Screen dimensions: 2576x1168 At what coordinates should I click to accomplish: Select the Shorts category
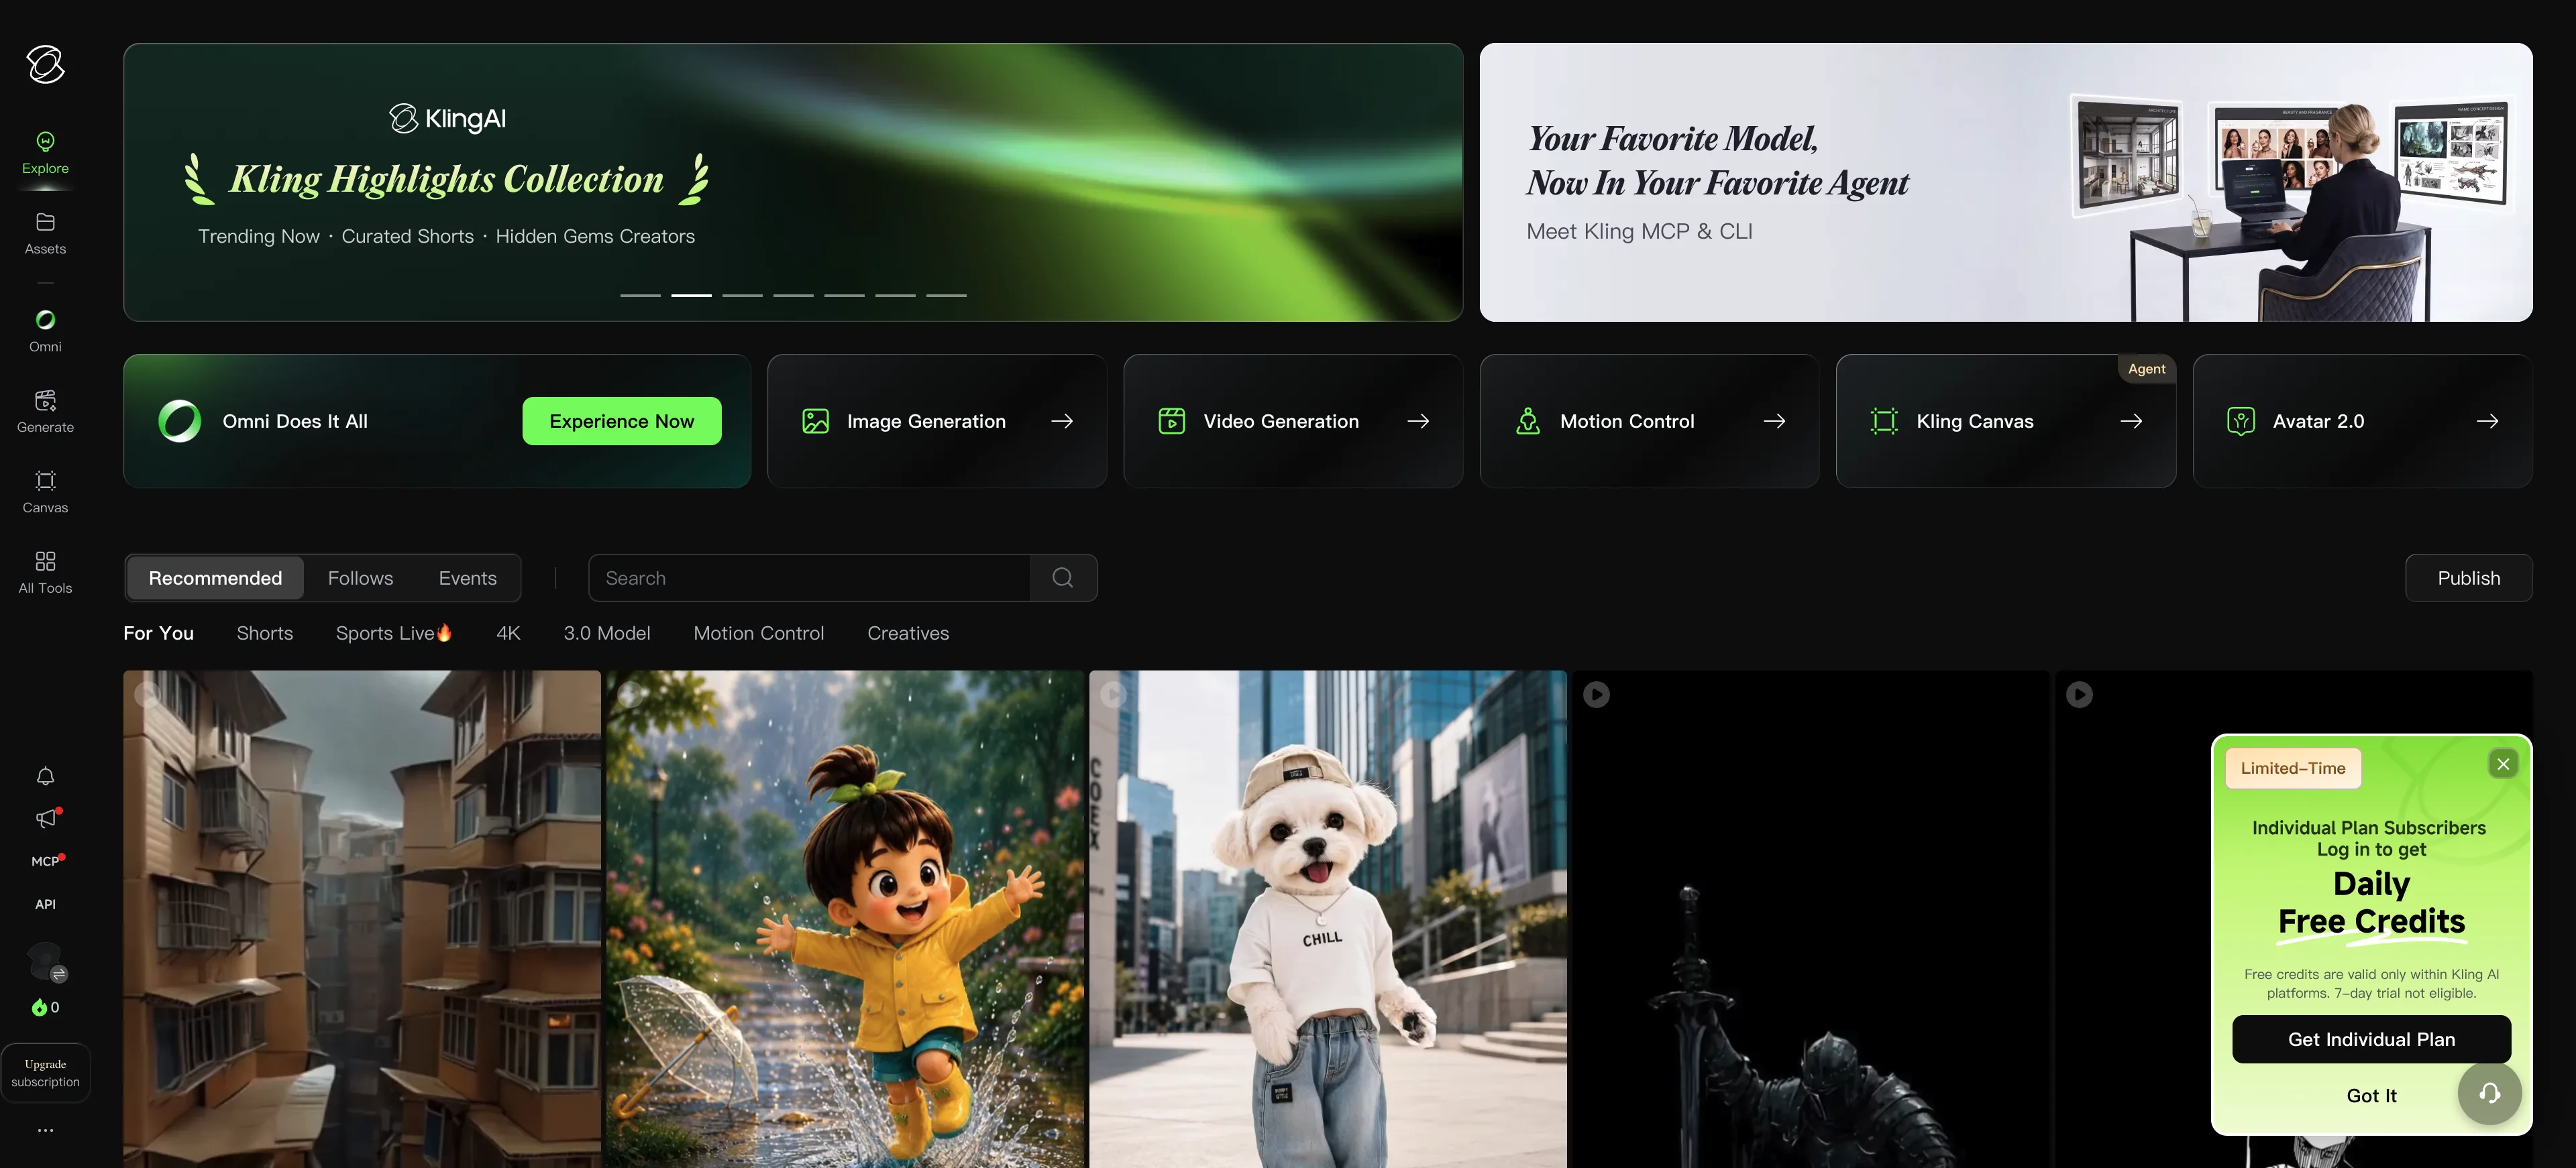[x=265, y=632]
